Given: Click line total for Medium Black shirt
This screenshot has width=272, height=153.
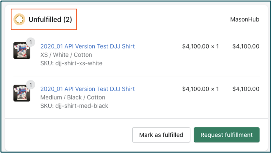Looking at the screenshot, I should 246,89.
